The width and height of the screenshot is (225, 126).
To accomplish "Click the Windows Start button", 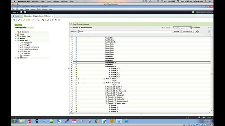I will (x=14, y=121).
